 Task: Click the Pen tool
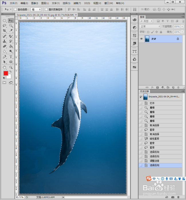5,57
